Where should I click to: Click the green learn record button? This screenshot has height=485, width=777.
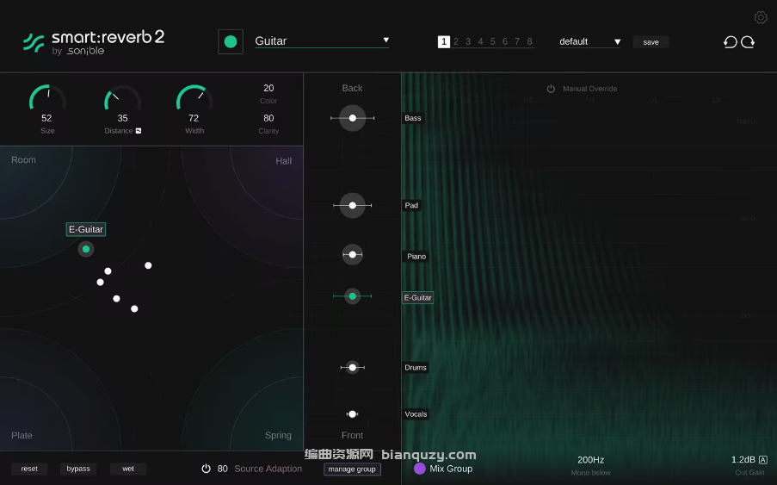[x=231, y=41]
